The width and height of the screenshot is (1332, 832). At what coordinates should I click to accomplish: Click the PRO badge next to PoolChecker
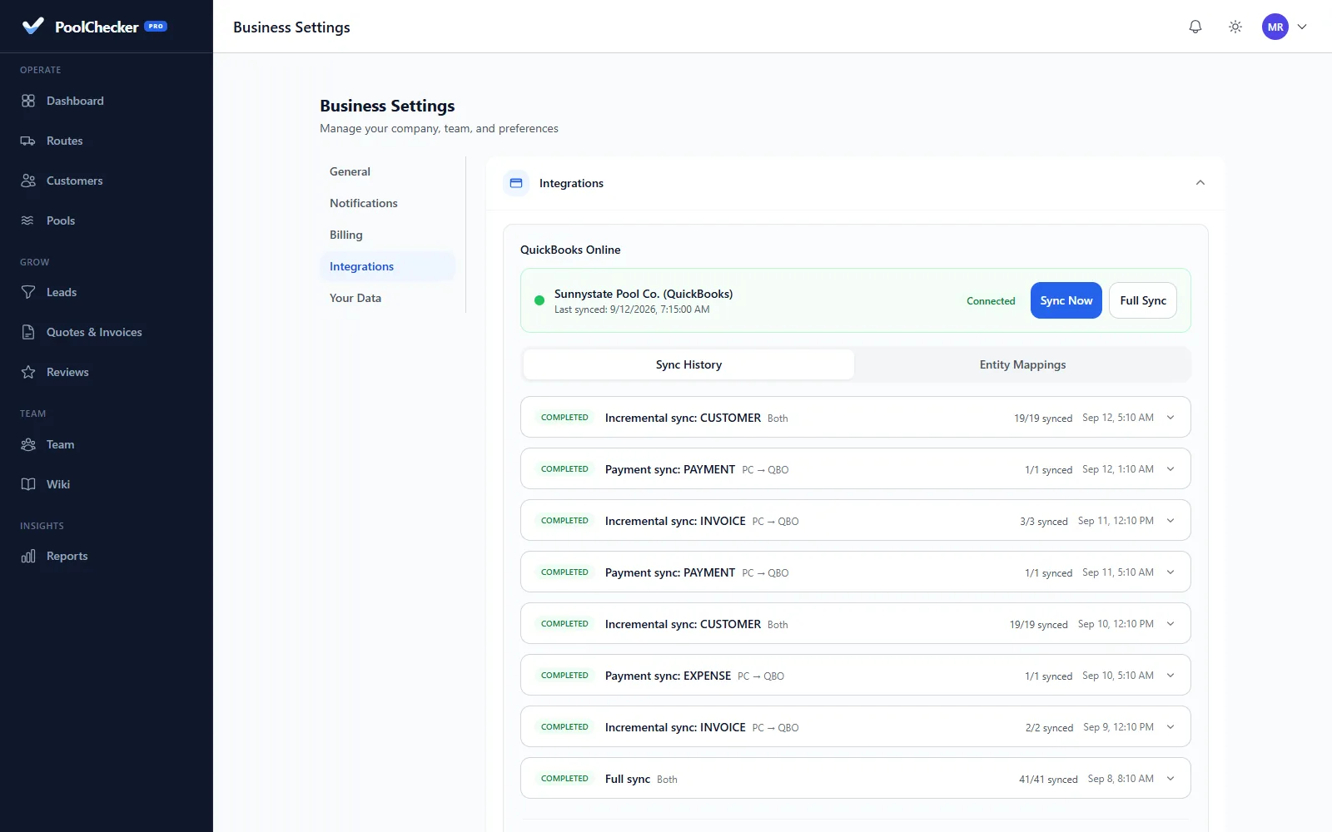pyautogui.click(x=156, y=26)
